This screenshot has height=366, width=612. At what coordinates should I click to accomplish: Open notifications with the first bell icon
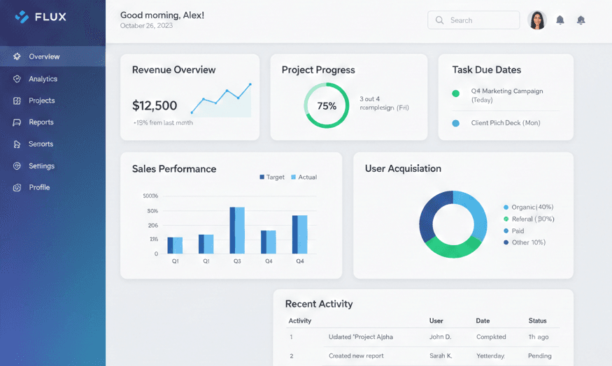(x=560, y=20)
